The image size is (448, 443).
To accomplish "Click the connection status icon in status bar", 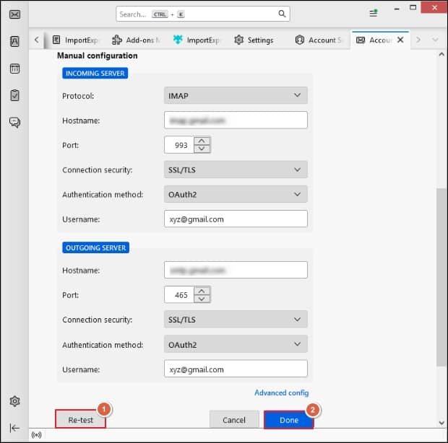I will tap(37, 435).
